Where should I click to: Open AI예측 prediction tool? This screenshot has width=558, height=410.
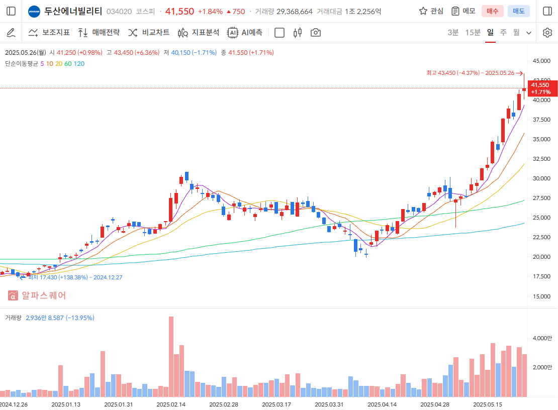[245, 33]
